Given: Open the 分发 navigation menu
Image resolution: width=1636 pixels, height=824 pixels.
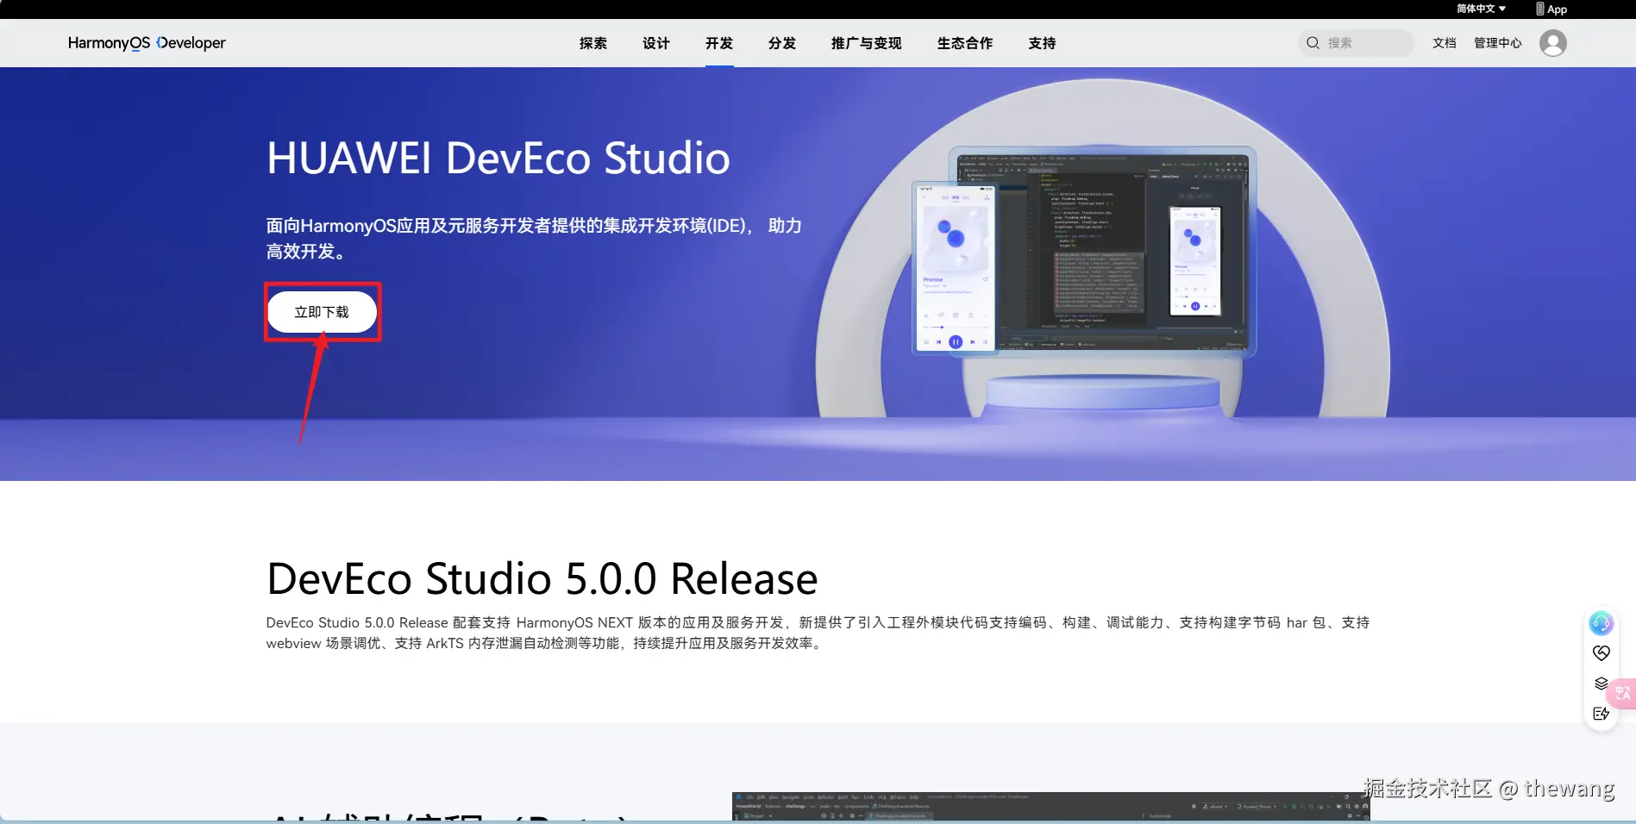Looking at the screenshot, I should (782, 43).
